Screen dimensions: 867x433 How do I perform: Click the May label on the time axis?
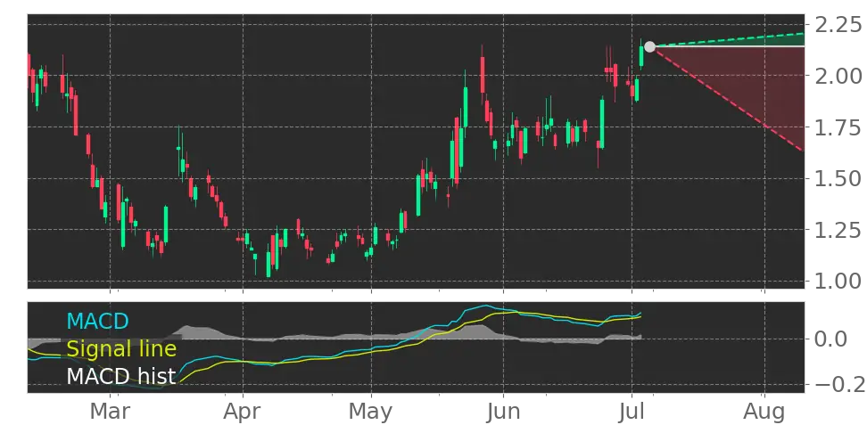pyautogui.click(x=370, y=413)
